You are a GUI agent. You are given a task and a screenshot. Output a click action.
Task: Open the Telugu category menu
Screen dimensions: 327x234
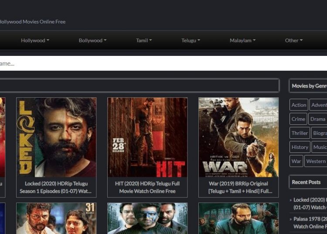pyautogui.click(x=191, y=41)
